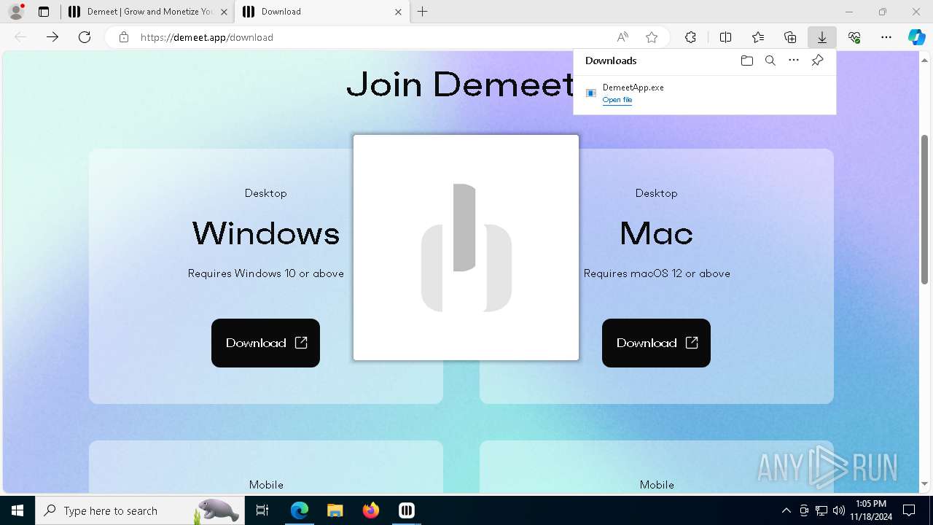
Task: Toggle the Downloads toolbar button
Action: [822, 37]
